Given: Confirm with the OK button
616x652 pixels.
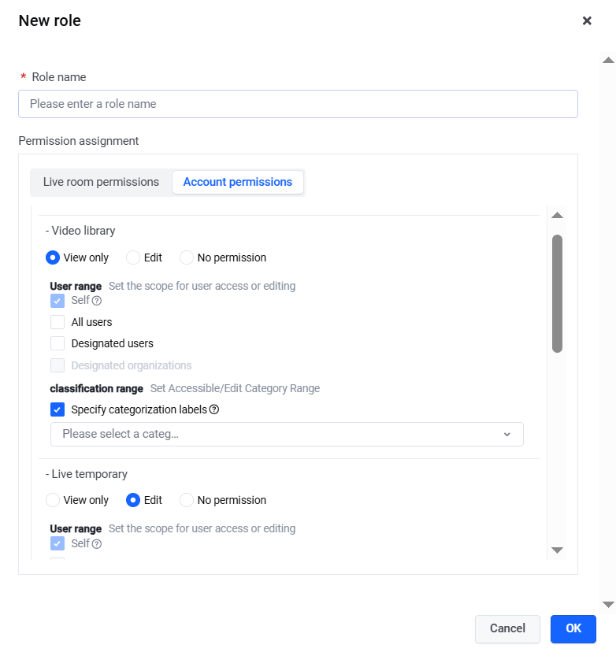Looking at the screenshot, I should [573, 628].
